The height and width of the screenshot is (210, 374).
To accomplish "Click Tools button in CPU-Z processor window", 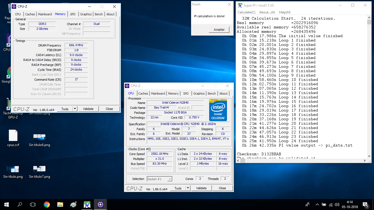I will [178, 188].
